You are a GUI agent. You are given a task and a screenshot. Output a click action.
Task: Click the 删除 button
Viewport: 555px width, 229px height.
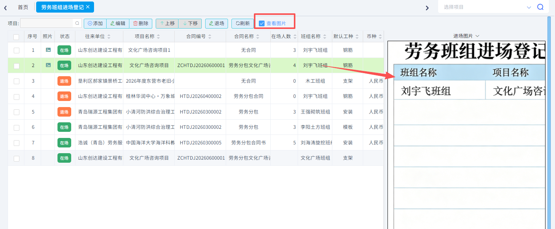tap(141, 23)
